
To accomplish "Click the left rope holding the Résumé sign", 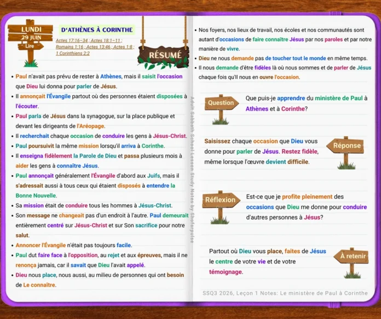I will (143, 32).
